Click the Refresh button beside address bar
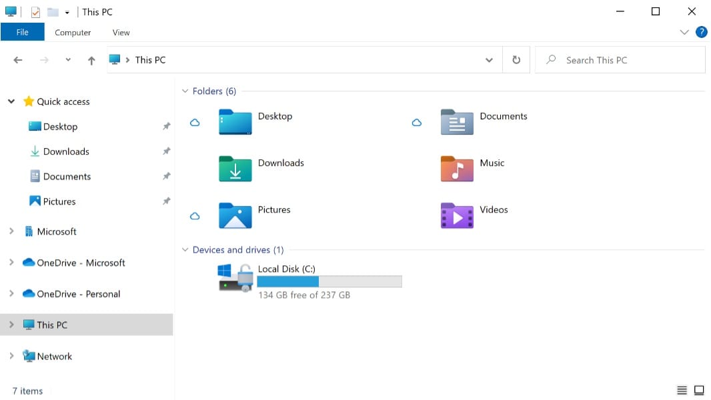 pyautogui.click(x=516, y=60)
